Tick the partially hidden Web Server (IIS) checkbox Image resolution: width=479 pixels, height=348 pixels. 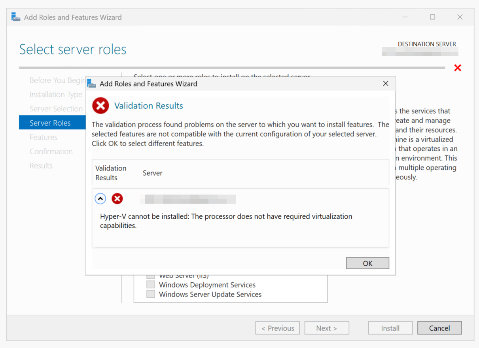coord(151,276)
